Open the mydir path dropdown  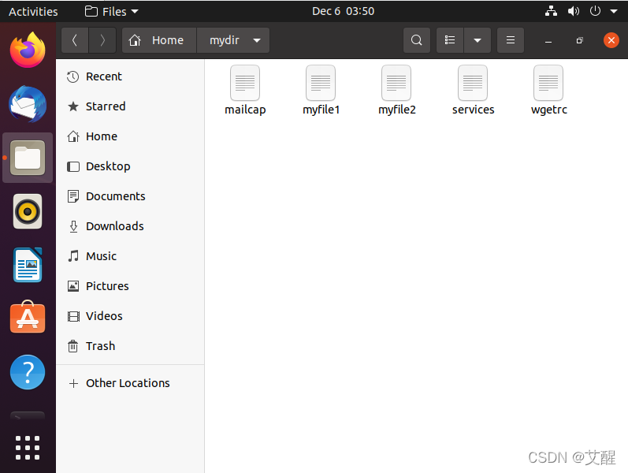[233, 40]
